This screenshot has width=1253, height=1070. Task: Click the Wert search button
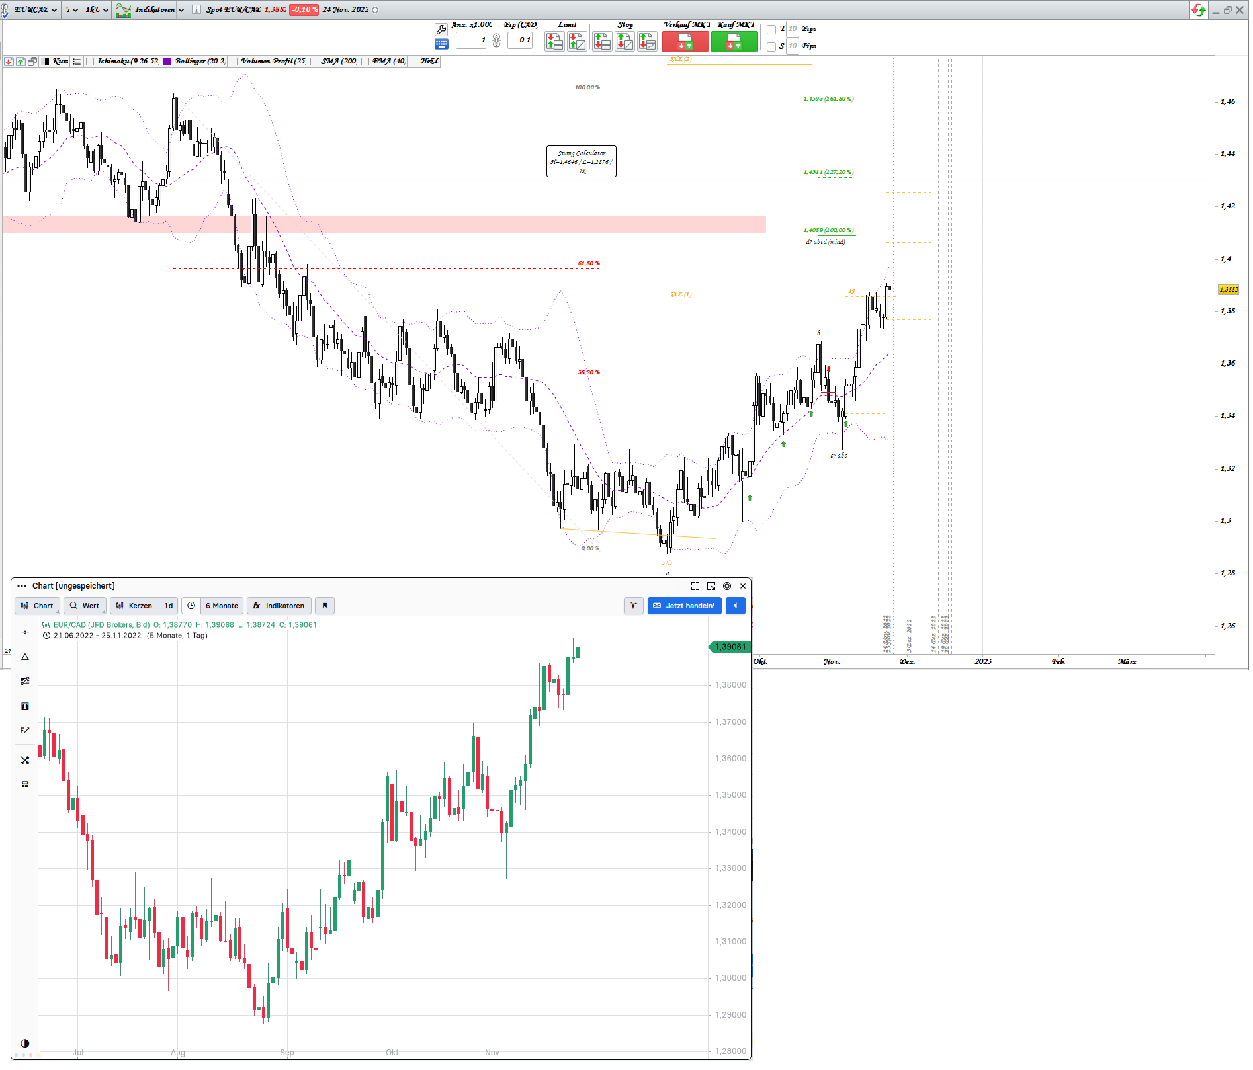pyautogui.click(x=84, y=606)
